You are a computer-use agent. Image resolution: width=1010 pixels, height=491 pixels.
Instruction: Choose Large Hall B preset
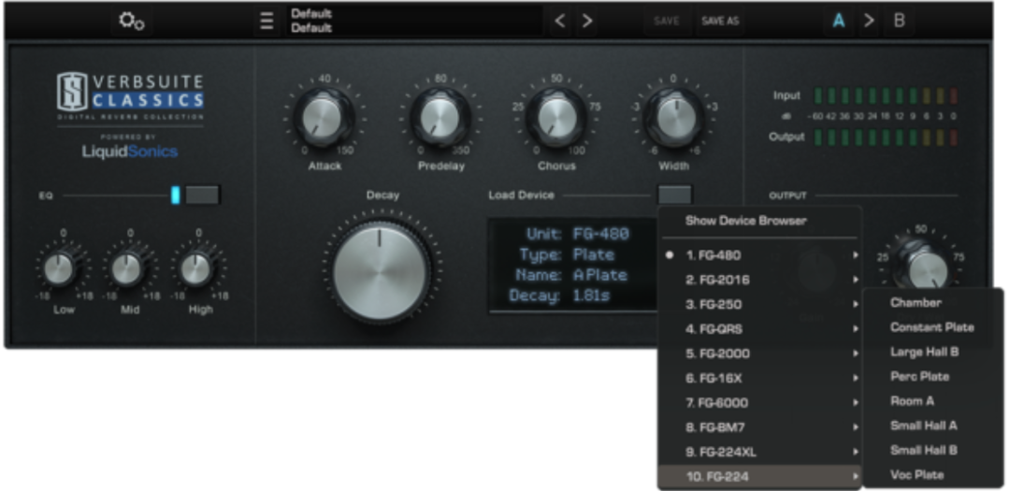click(x=932, y=352)
